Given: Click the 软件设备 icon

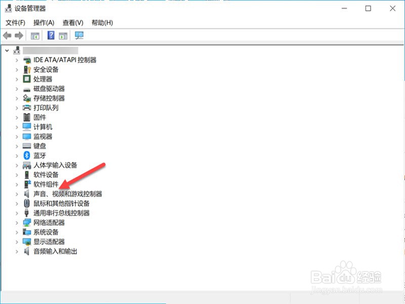Looking at the screenshot, I should point(27,175).
